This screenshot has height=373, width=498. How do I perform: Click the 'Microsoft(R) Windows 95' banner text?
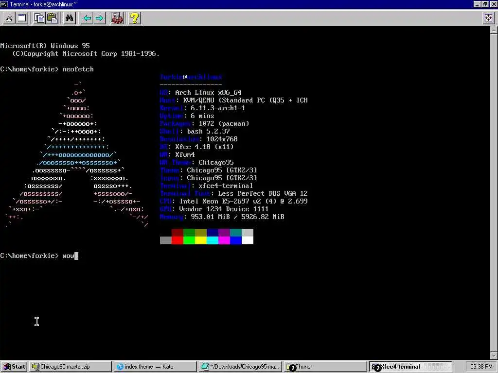(45, 46)
